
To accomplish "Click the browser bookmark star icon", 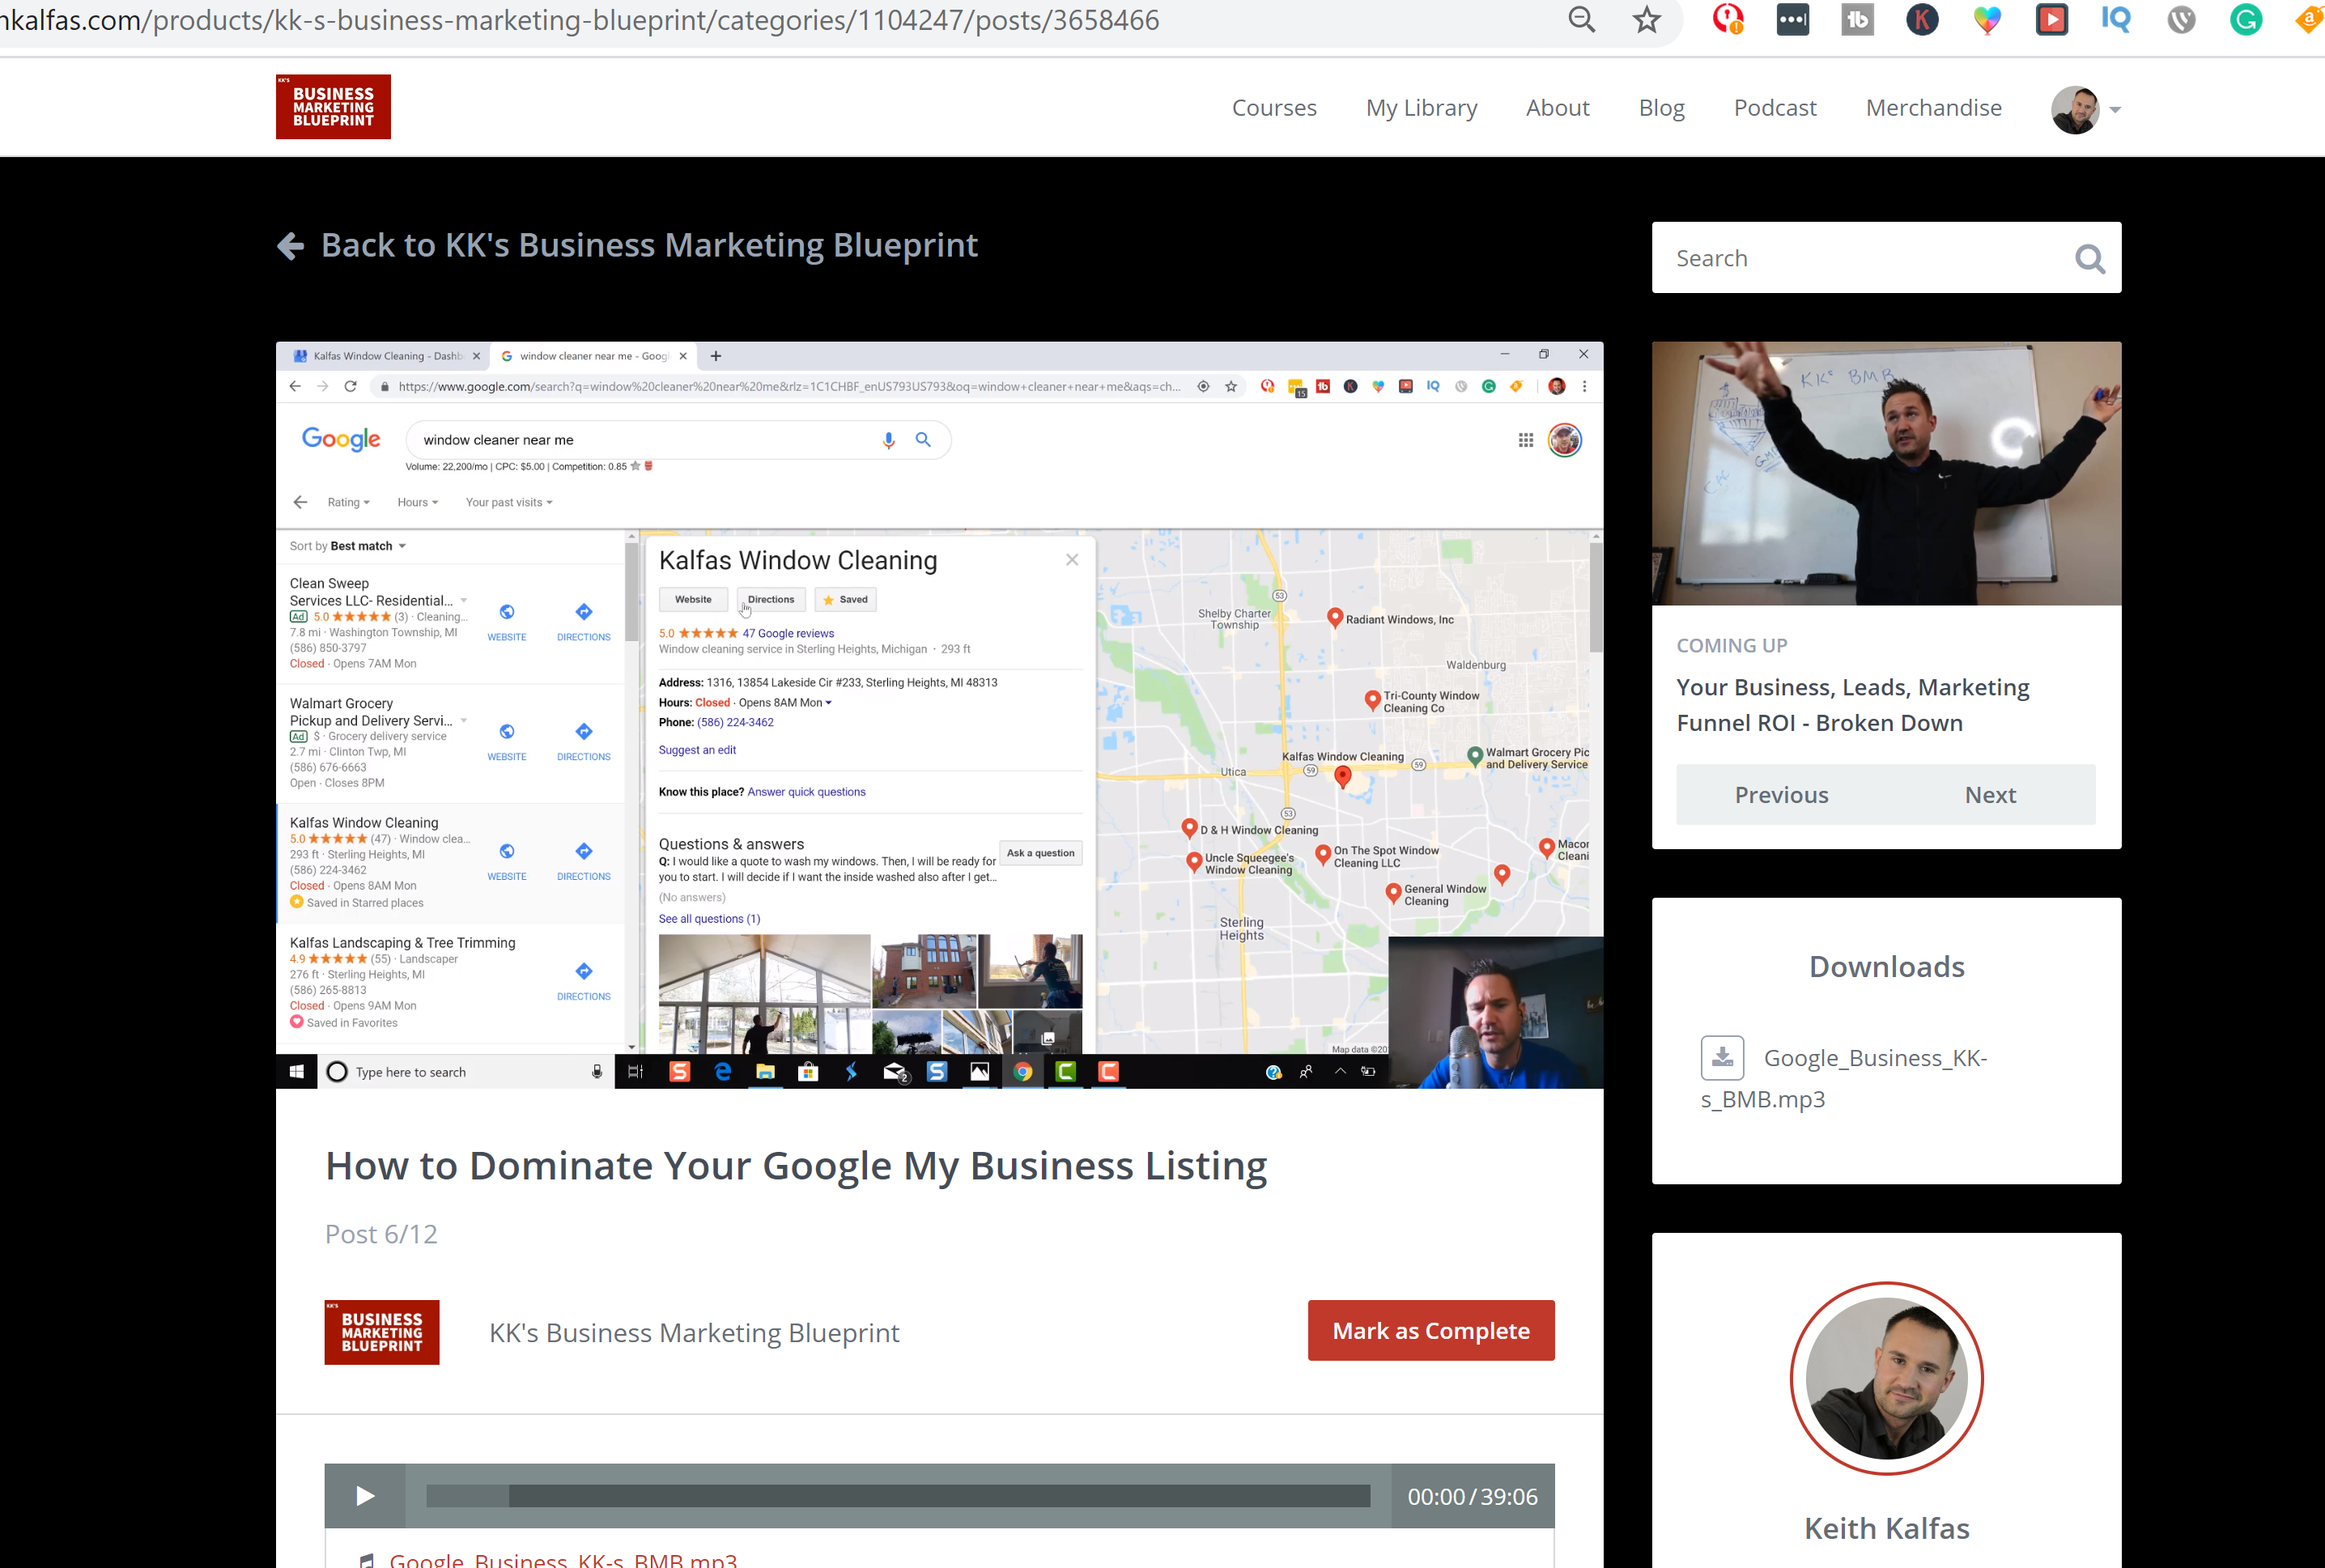I will [x=1646, y=20].
